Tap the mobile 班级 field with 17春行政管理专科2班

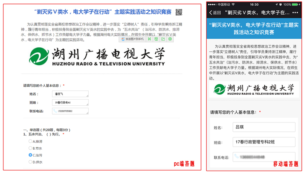tap(264, 142)
